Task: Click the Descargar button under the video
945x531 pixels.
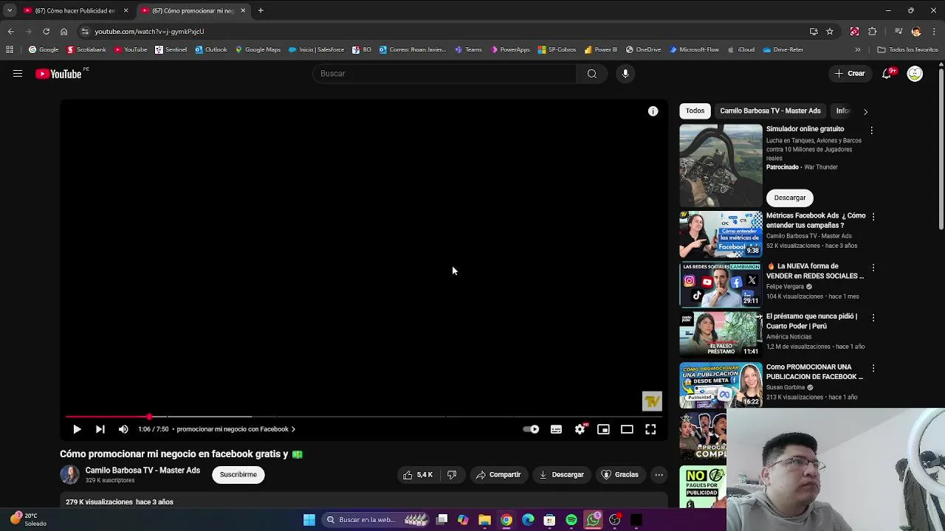Action: pos(561,475)
